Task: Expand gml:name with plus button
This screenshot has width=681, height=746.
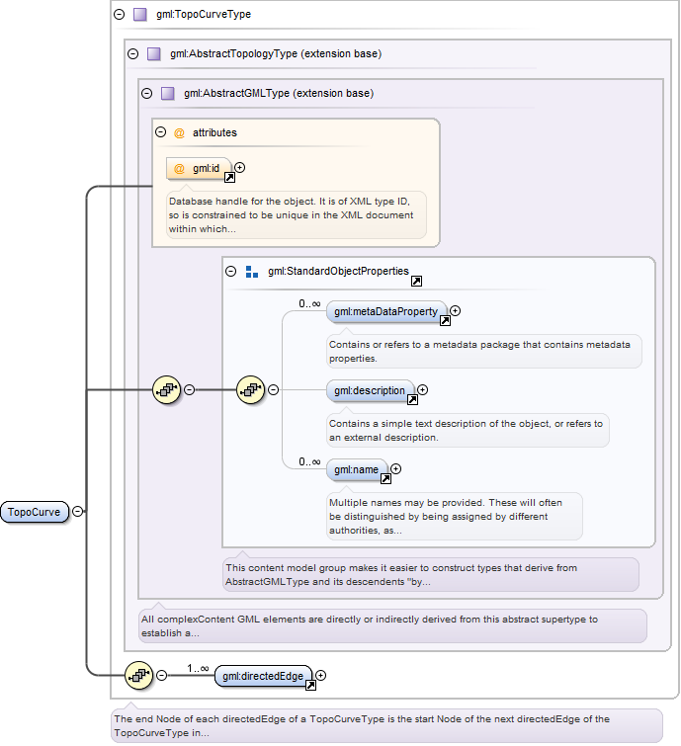Action: coord(396,468)
